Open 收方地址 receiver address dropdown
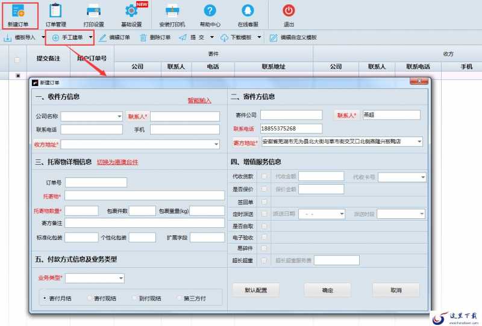Viewport: 482px width, 326px height. tap(216, 144)
